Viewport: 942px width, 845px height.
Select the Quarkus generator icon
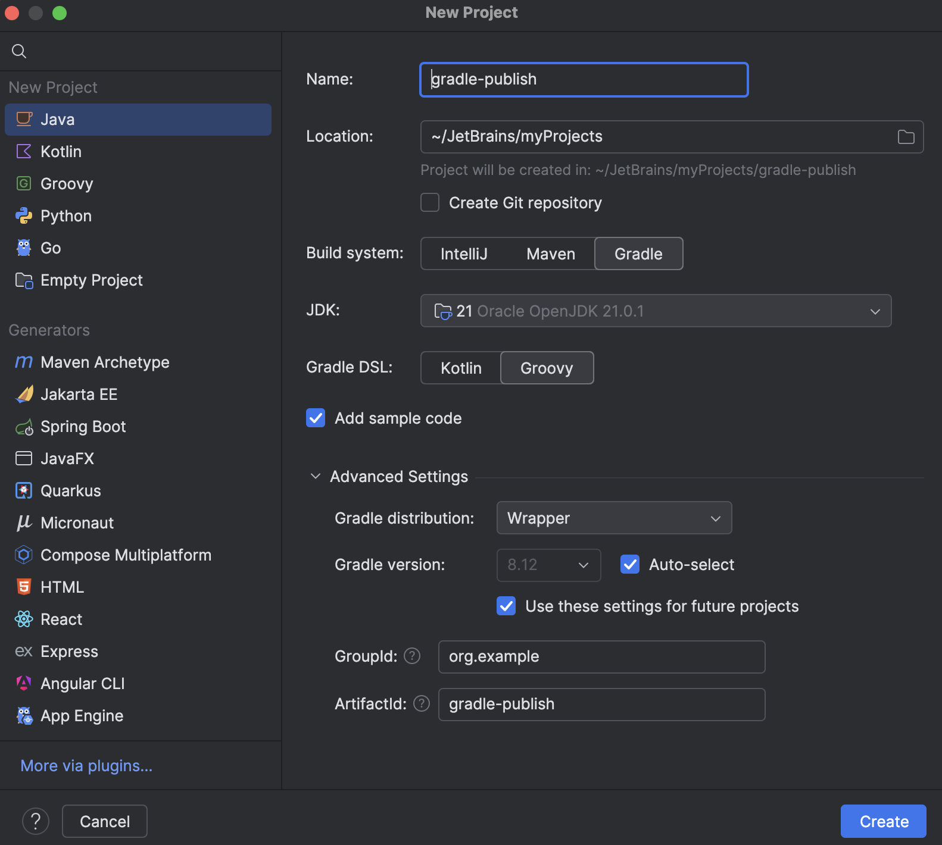(24, 491)
